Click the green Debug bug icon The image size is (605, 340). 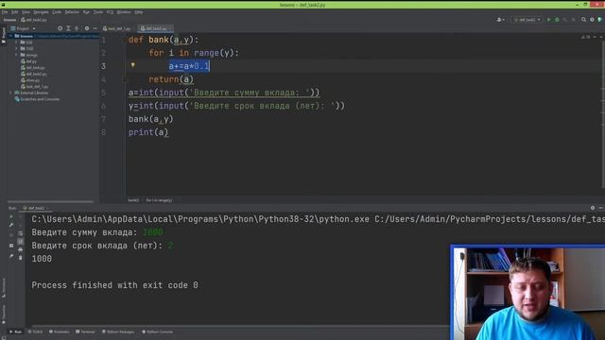pos(557,20)
